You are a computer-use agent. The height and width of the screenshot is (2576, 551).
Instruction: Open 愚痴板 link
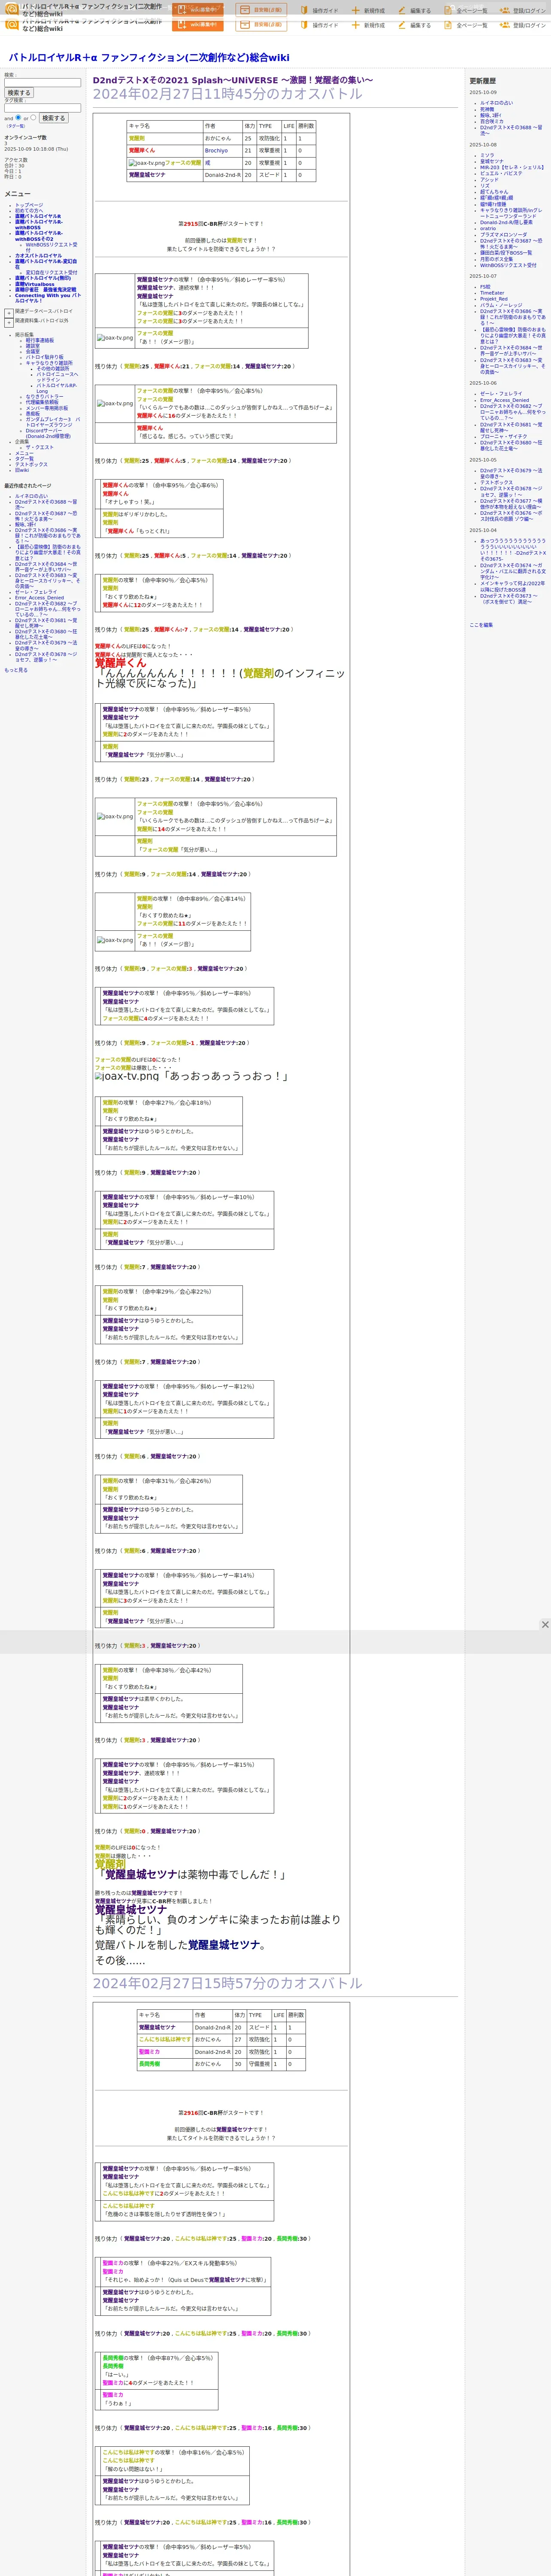coord(33,414)
